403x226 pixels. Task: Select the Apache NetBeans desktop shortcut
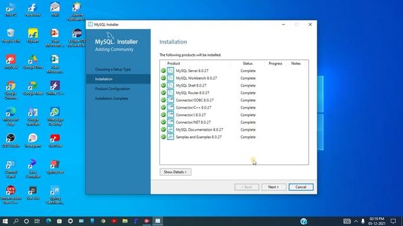tap(76, 12)
